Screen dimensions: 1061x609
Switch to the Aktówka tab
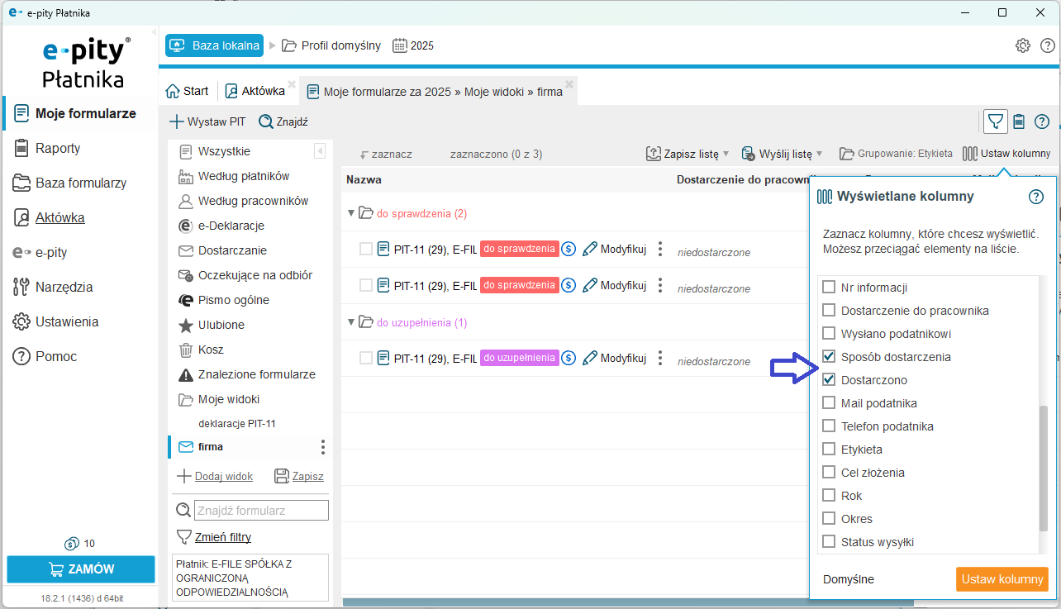pos(255,91)
